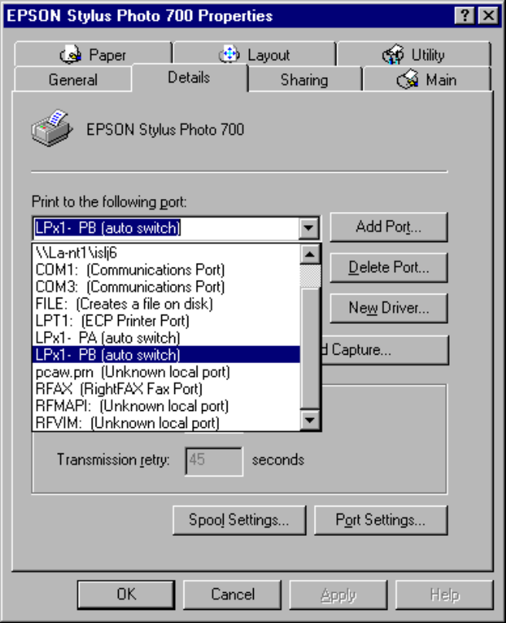Select the Details tab

[189, 77]
